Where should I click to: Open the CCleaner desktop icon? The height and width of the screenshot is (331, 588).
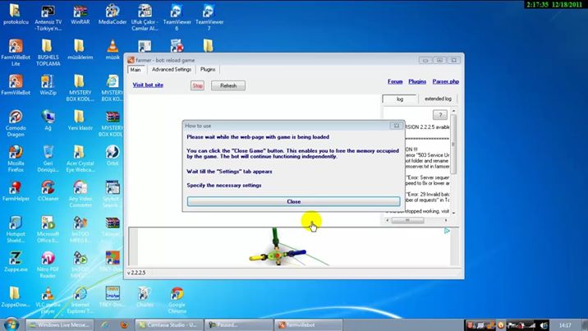point(48,191)
